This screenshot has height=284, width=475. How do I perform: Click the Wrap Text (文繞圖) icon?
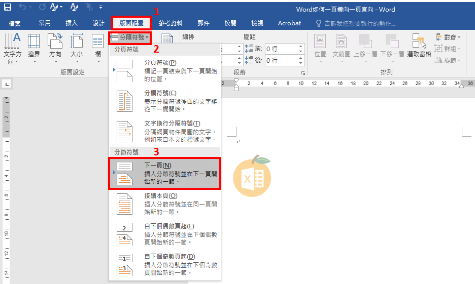(341, 46)
